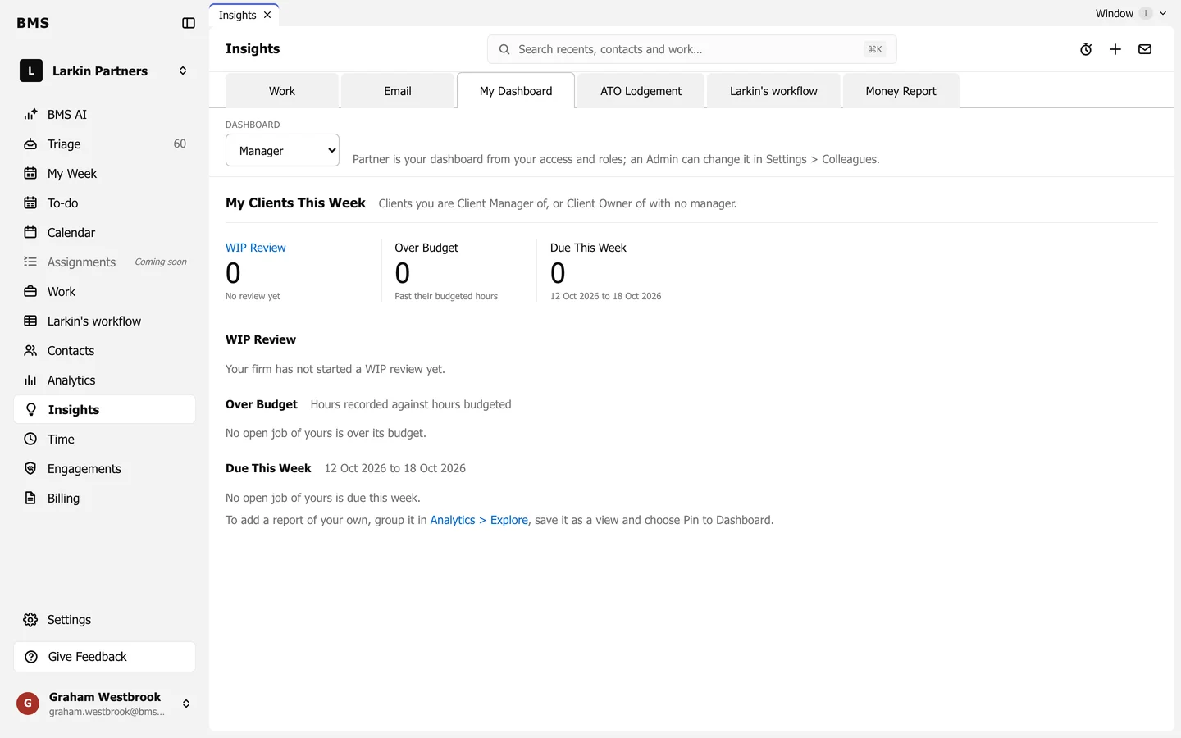This screenshot has height=738, width=1181.
Task: Open Settings
Action: (104, 620)
